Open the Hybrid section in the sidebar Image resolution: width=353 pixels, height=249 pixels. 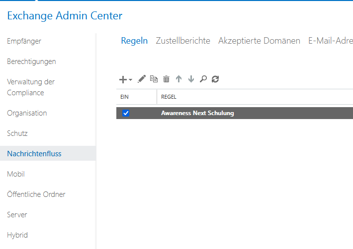coord(17,235)
